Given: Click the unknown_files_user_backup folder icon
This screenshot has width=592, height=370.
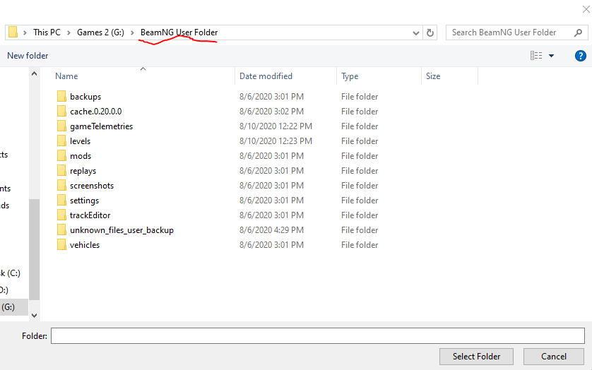Looking at the screenshot, I should click(61, 229).
